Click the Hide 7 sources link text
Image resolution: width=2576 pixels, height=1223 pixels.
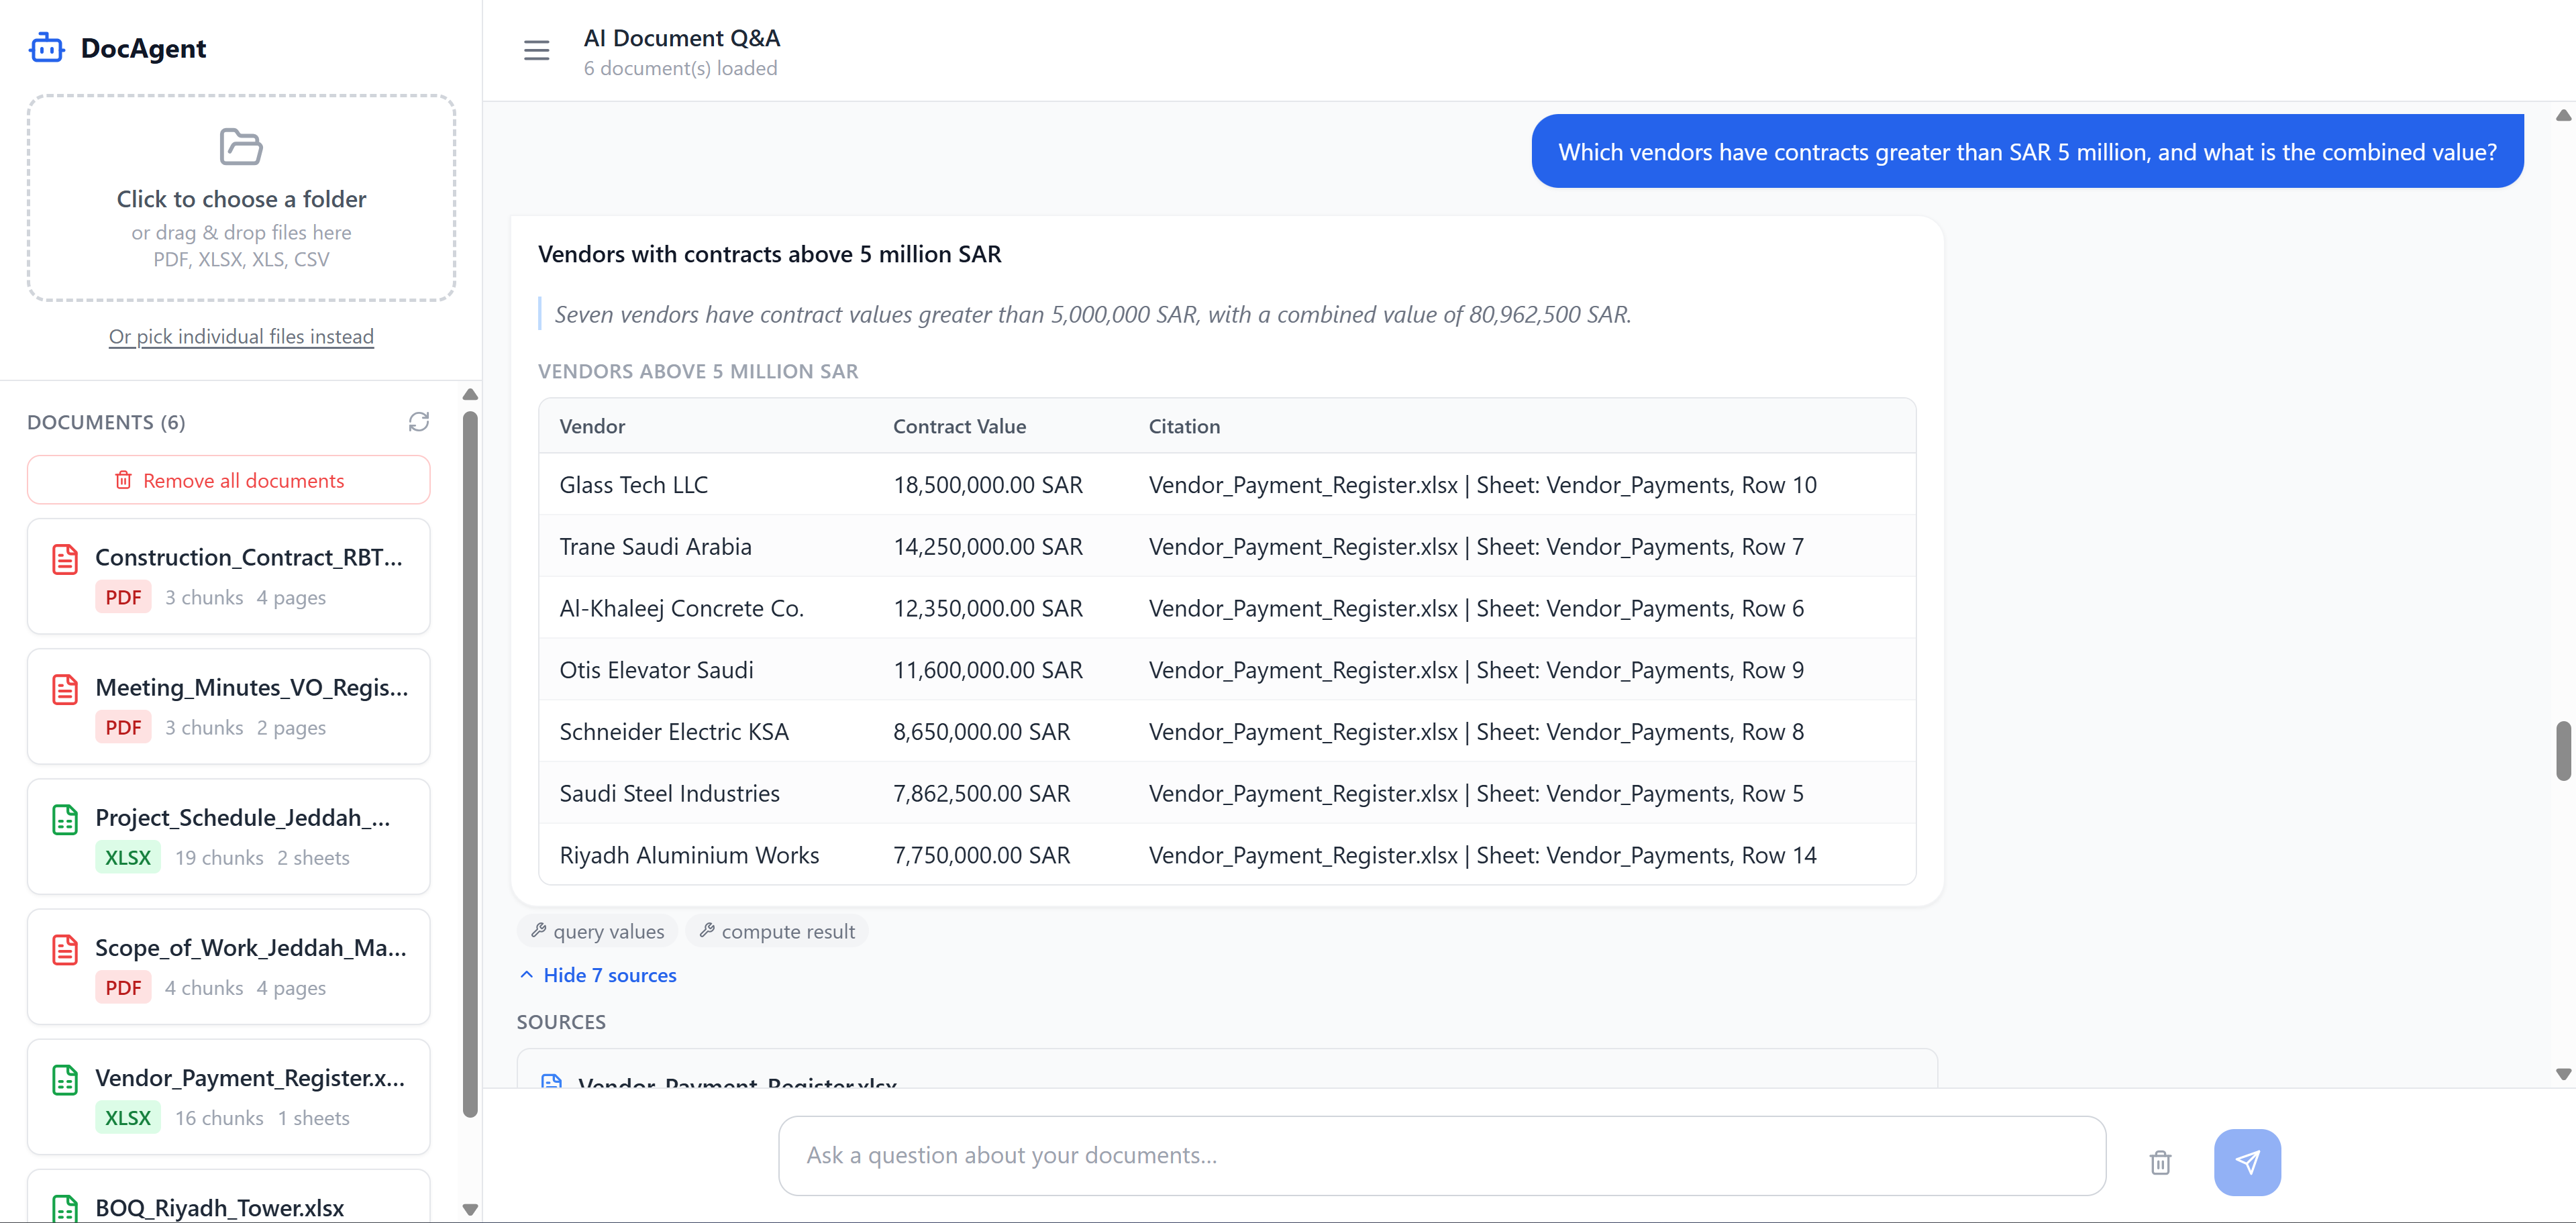pyautogui.click(x=610, y=975)
